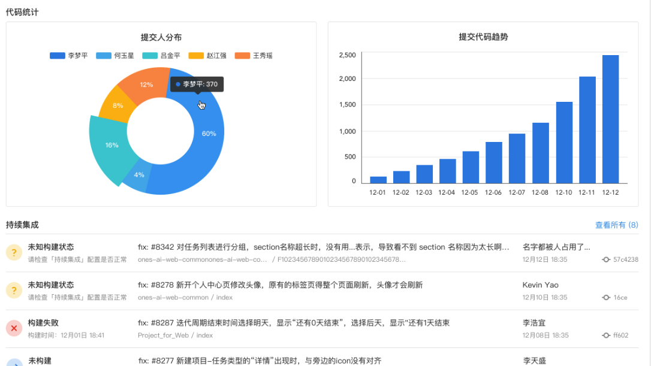651x366 pixels.
Task: Click the path Project_for_Web / index
Action: coord(175,335)
